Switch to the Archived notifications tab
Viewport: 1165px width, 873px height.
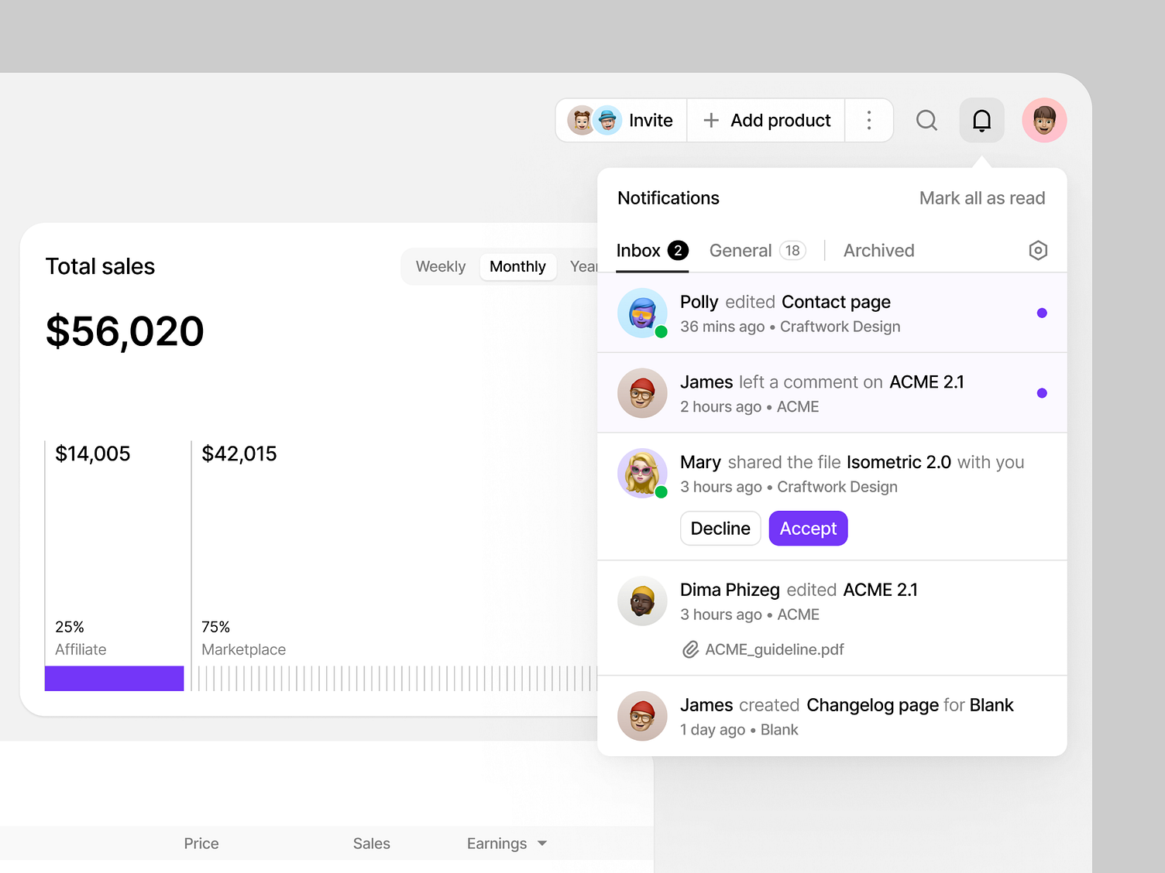[878, 250]
